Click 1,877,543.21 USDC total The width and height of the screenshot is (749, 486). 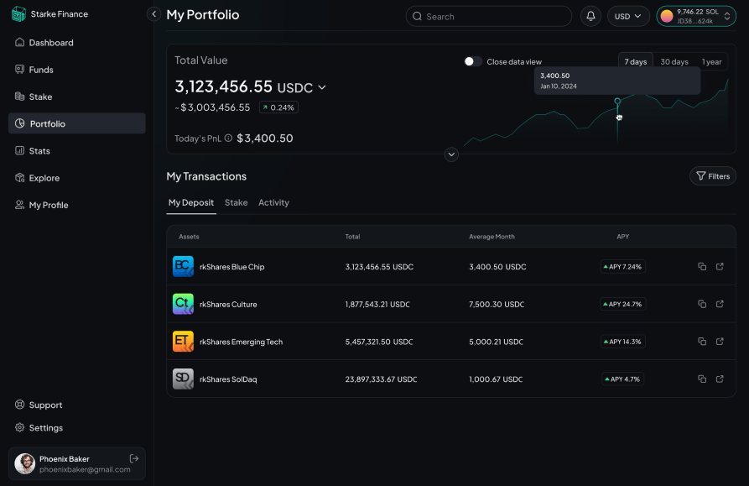click(377, 304)
